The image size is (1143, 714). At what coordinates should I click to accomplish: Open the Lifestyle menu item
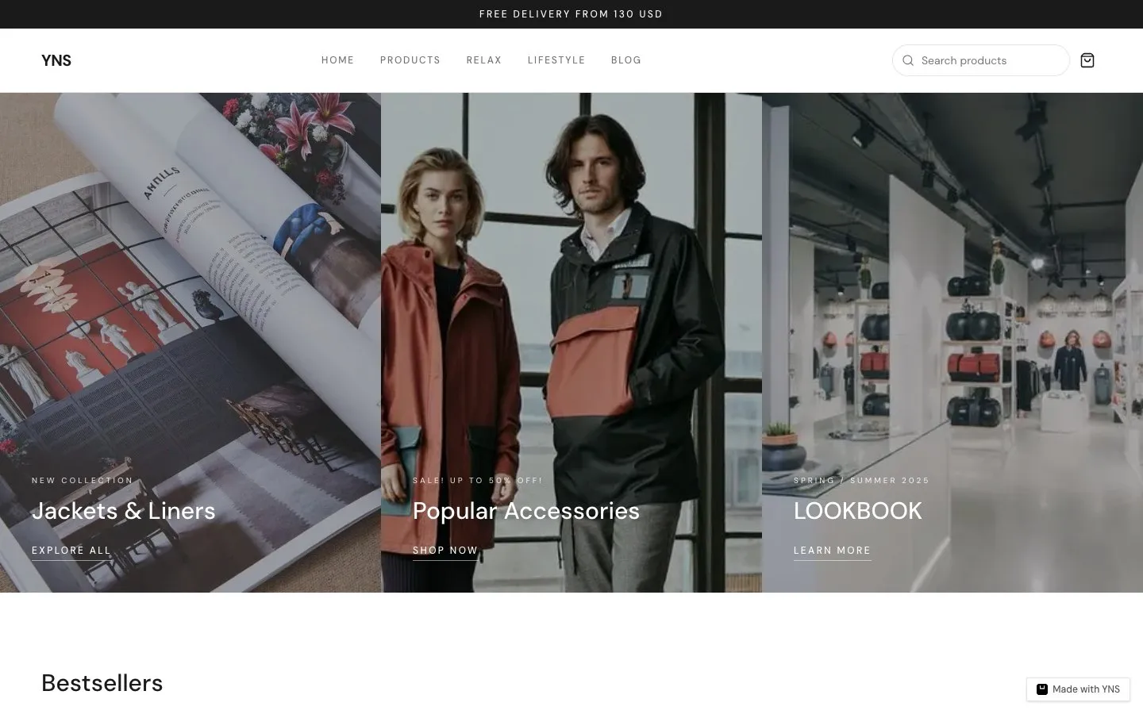(x=556, y=60)
